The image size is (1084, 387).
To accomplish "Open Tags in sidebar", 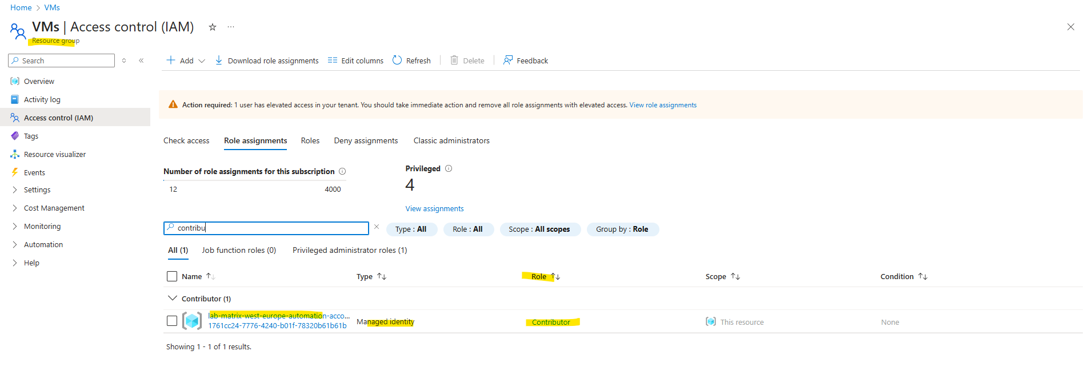I will tap(31, 136).
